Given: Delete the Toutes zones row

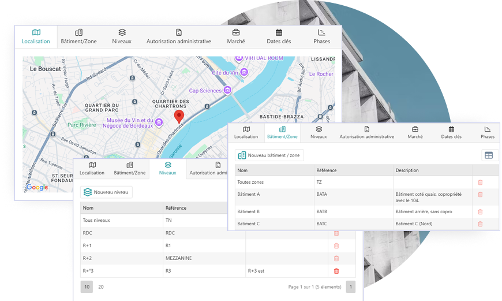Looking at the screenshot, I should click(480, 182).
